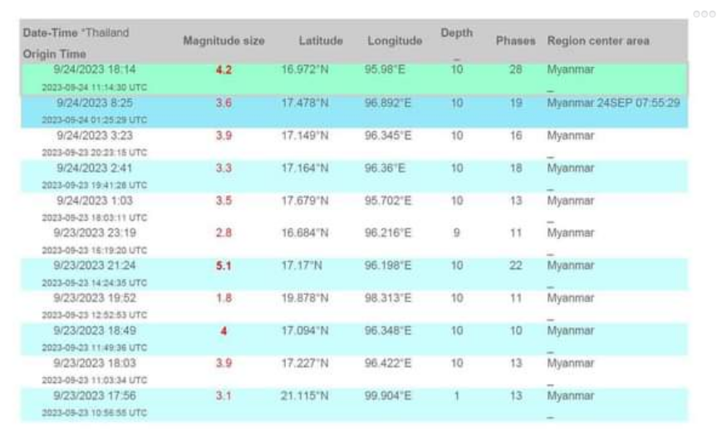Select the date 9/24/2023 8:25

tap(95, 103)
